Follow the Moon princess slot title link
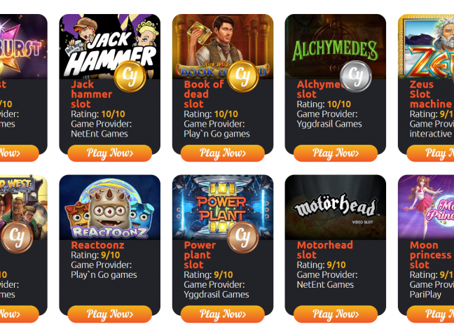The height and width of the screenshot is (329, 454). (431, 255)
